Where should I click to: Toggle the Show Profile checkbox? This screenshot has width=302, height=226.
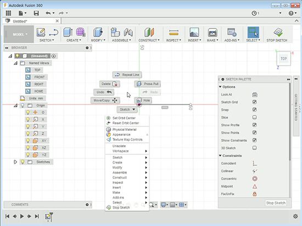tap(254, 125)
